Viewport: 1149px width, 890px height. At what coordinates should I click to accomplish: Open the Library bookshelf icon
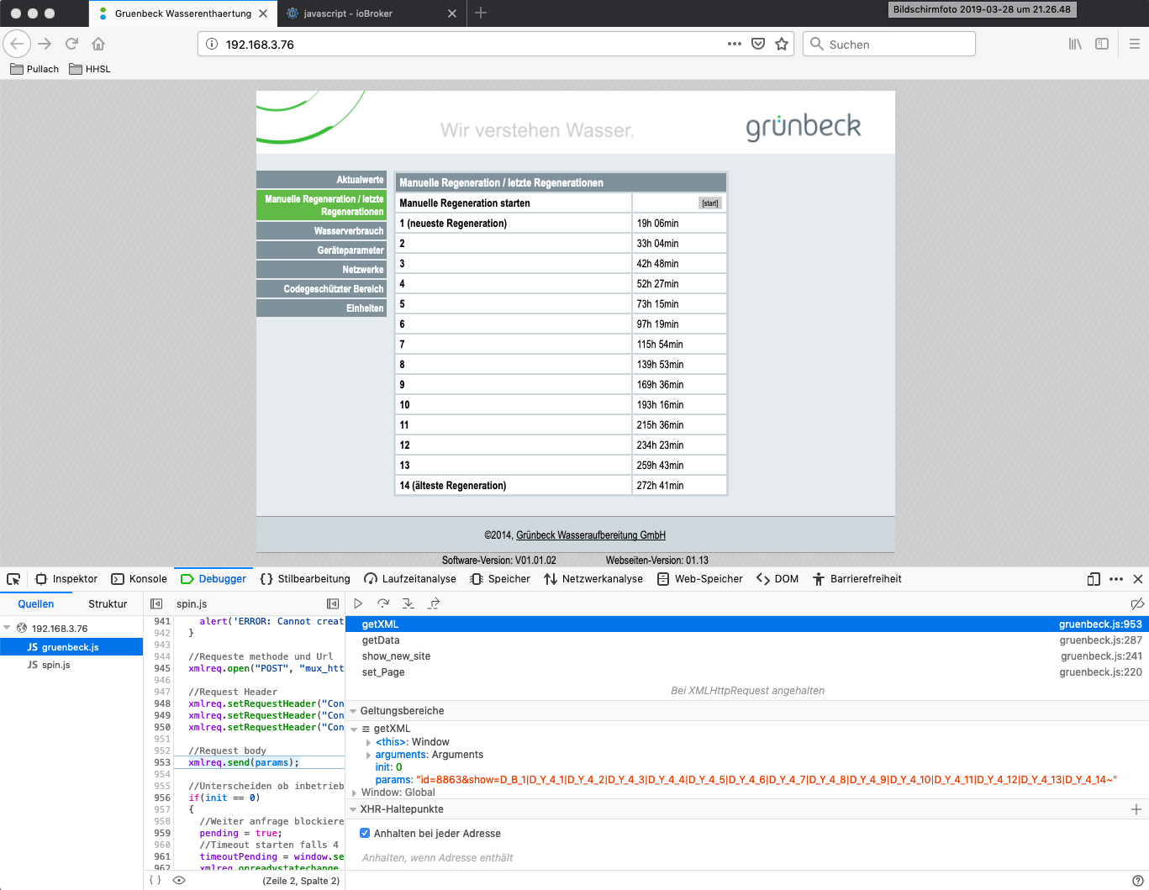pyautogui.click(x=1075, y=44)
